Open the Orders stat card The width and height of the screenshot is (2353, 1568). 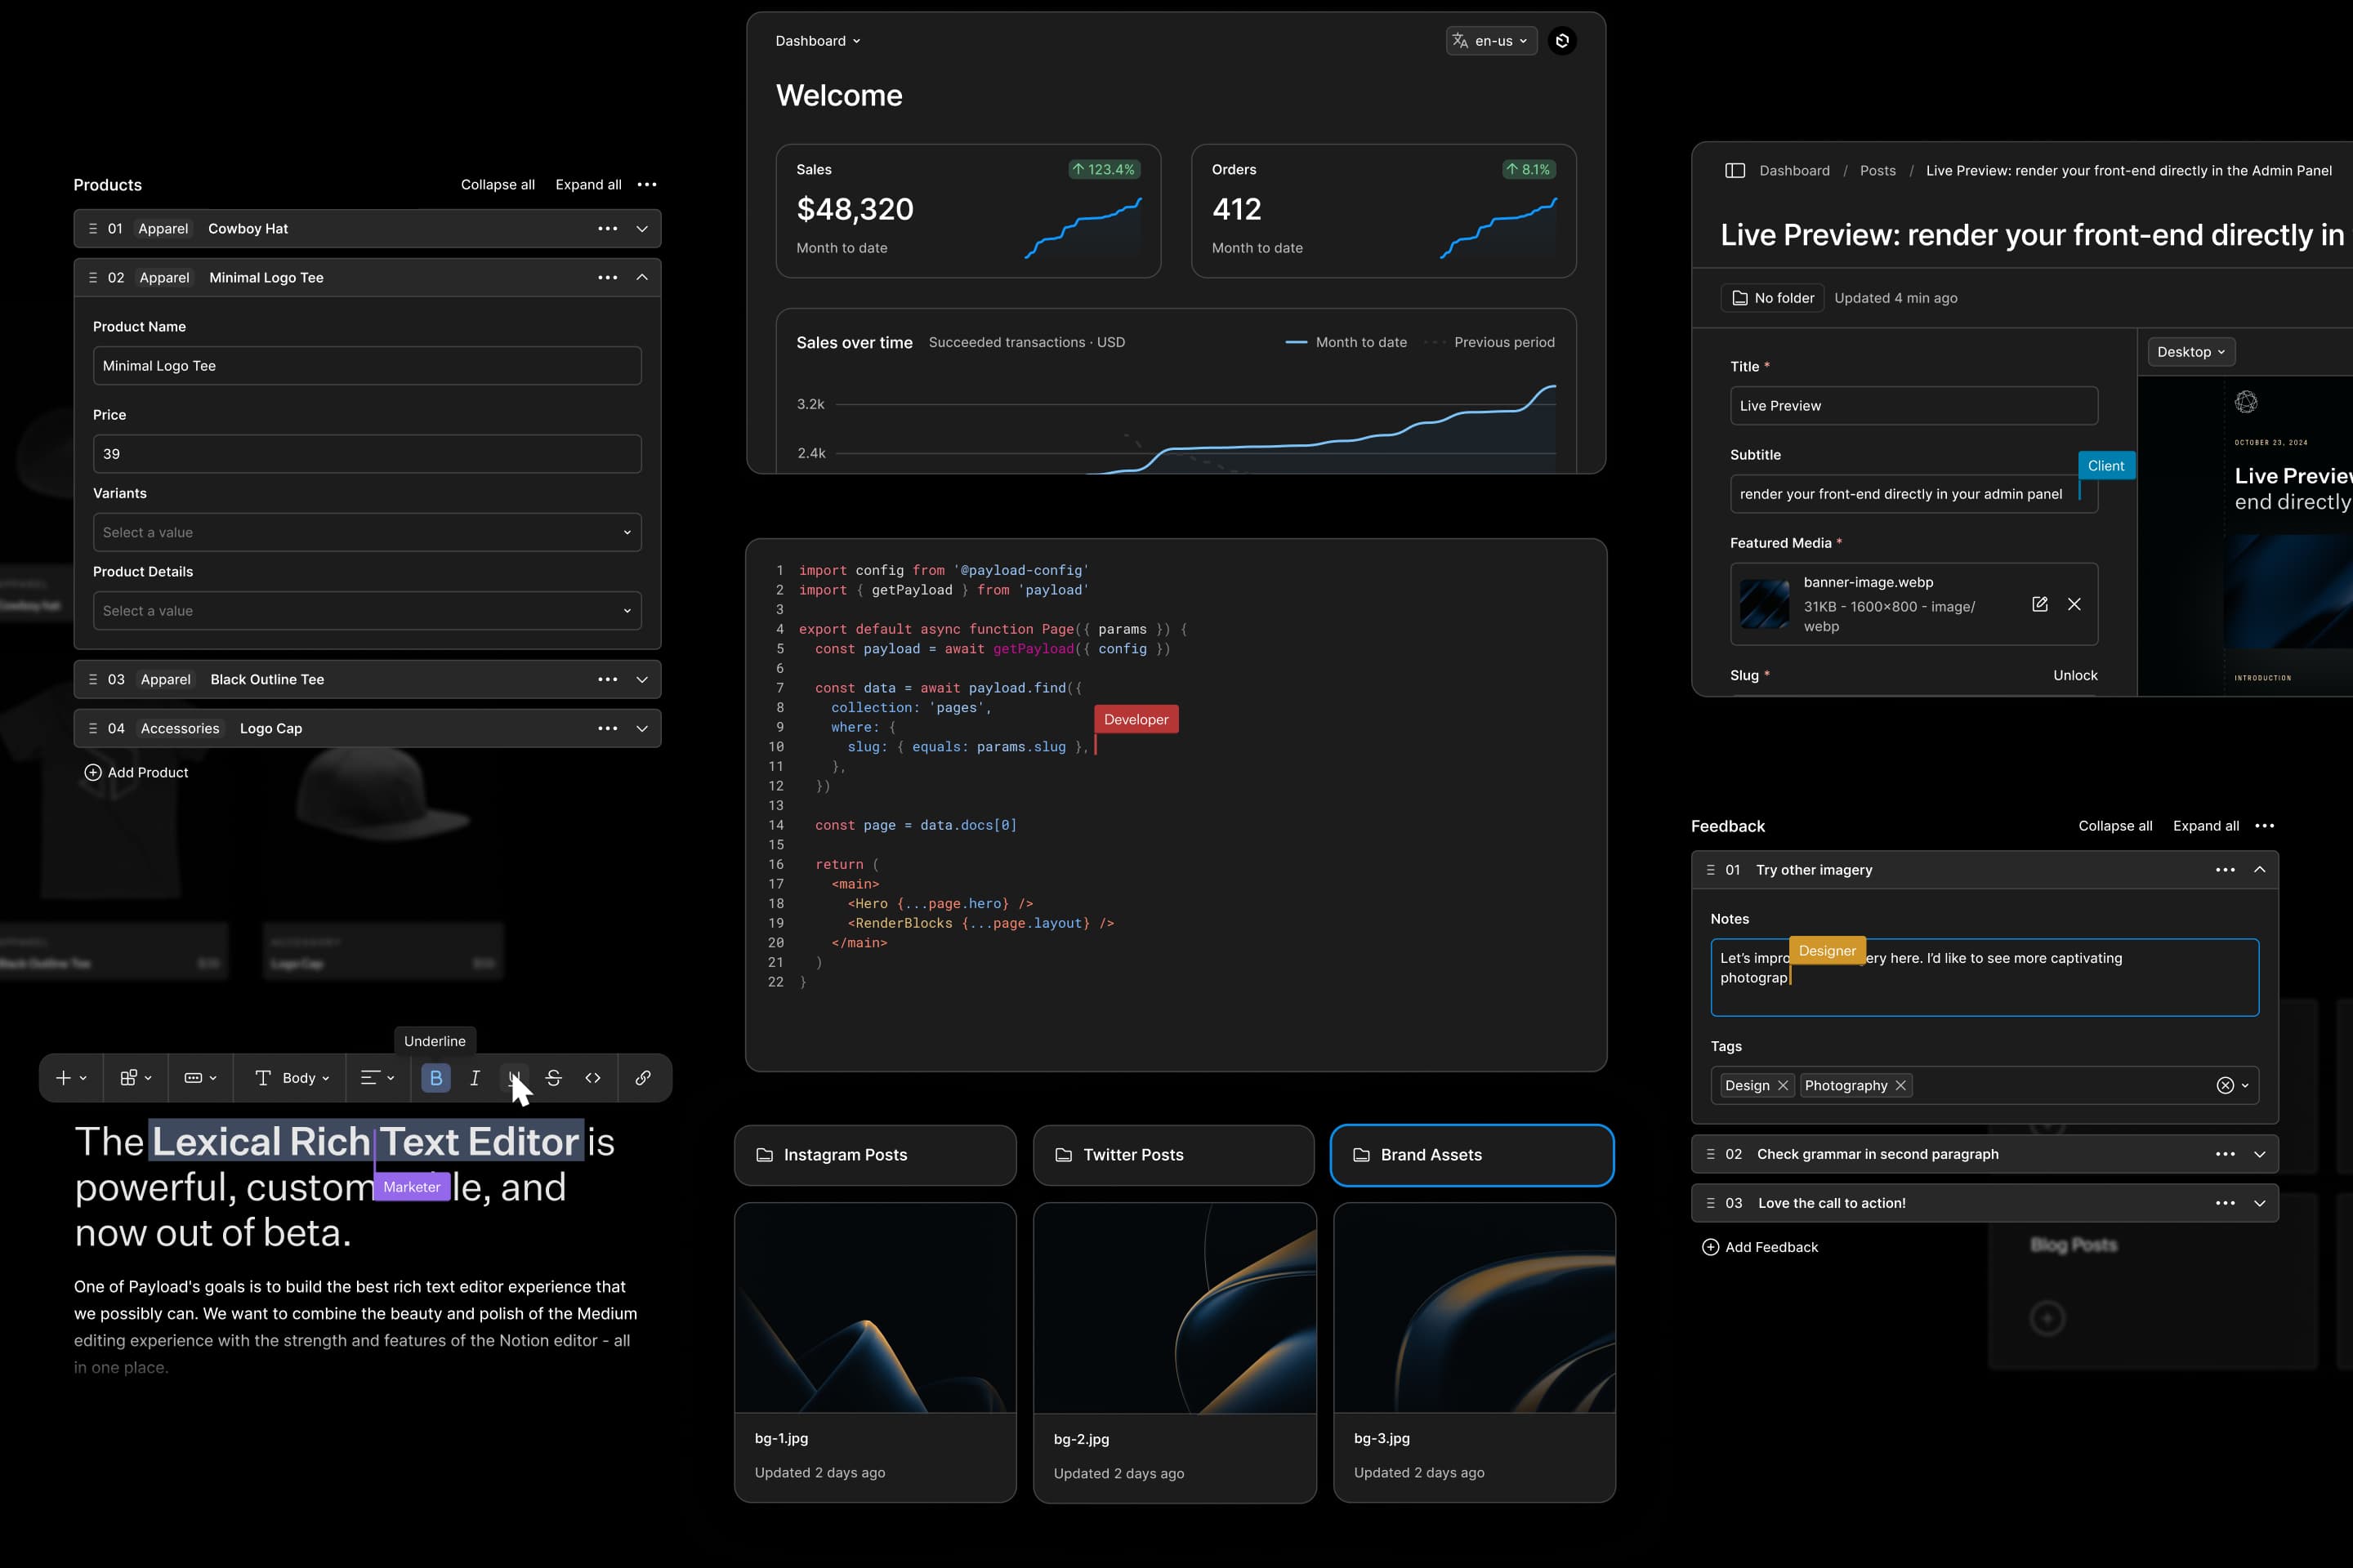pos(1383,211)
